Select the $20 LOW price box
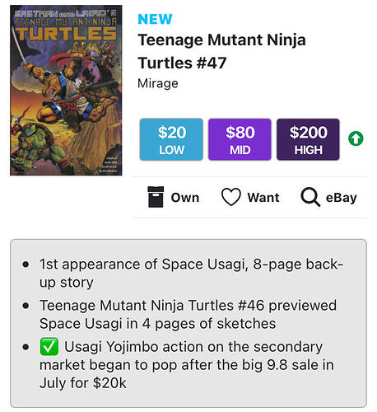This screenshot has height=412, width=377. pos(171,139)
